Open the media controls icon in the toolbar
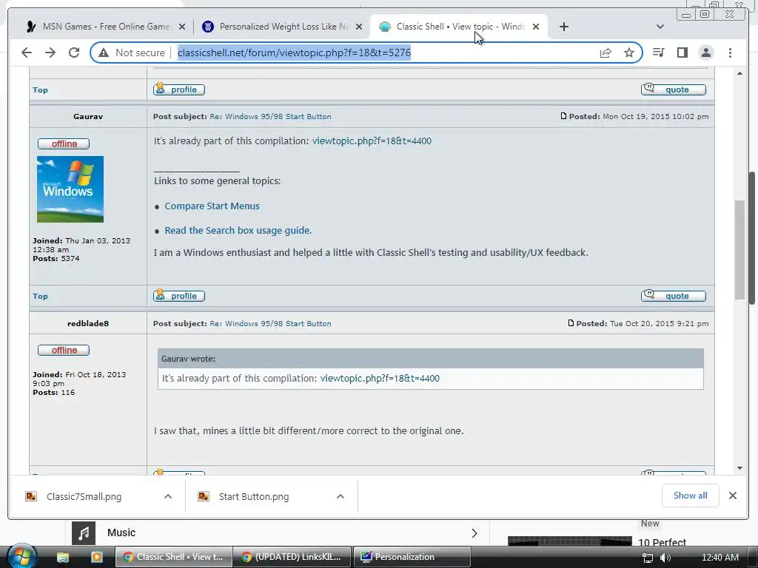 pyautogui.click(x=658, y=53)
